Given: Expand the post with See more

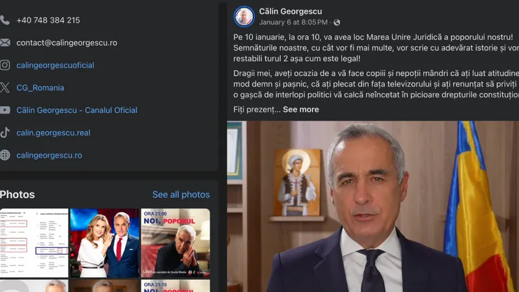Looking at the screenshot, I should 301,110.
